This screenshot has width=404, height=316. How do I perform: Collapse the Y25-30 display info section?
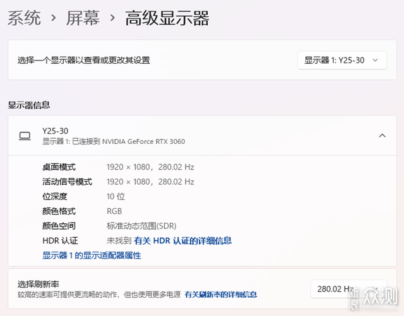point(382,136)
